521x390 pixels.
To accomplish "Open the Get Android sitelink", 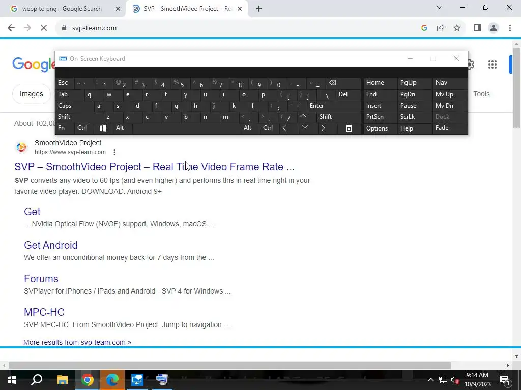I will click(51, 245).
